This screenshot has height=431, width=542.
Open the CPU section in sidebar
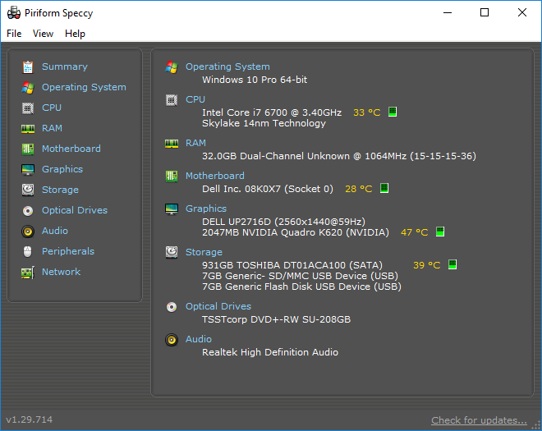pyautogui.click(x=52, y=108)
